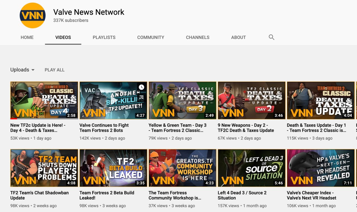Click '98K views • 2 weeks ago' text
The height and width of the screenshot is (212, 357).
coord(33,206)
